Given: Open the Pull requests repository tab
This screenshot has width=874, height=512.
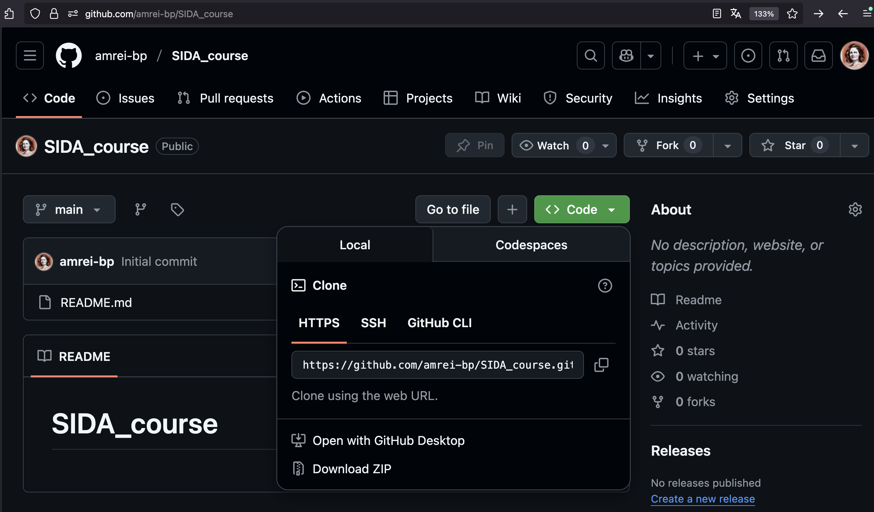Looking at the screenshot, I should [x=225, y=98].
